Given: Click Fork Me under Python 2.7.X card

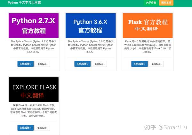Looking at the screenshot, I should 42,64.
